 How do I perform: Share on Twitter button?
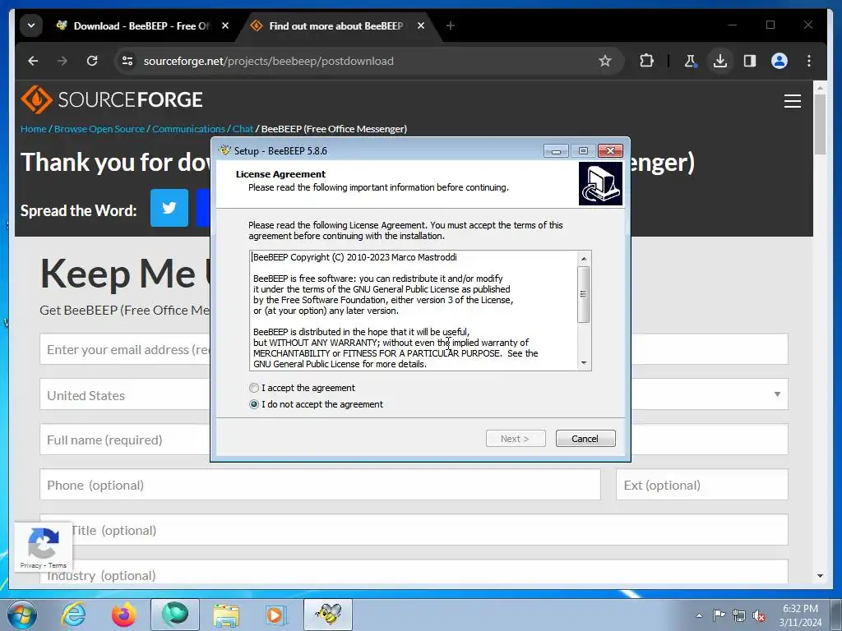click(x=169, y=208)
